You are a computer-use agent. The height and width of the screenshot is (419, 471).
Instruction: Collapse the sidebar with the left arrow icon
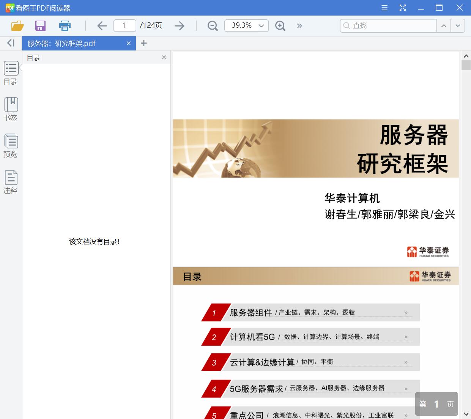click(11, 43)
